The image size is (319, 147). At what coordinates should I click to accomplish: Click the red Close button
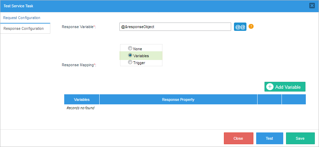[238, 138]
